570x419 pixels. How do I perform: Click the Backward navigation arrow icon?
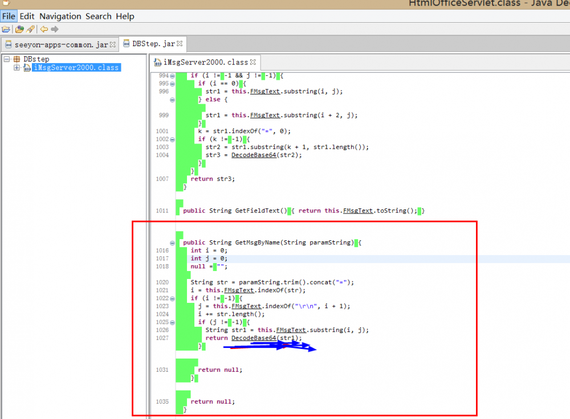pos(44,30)
